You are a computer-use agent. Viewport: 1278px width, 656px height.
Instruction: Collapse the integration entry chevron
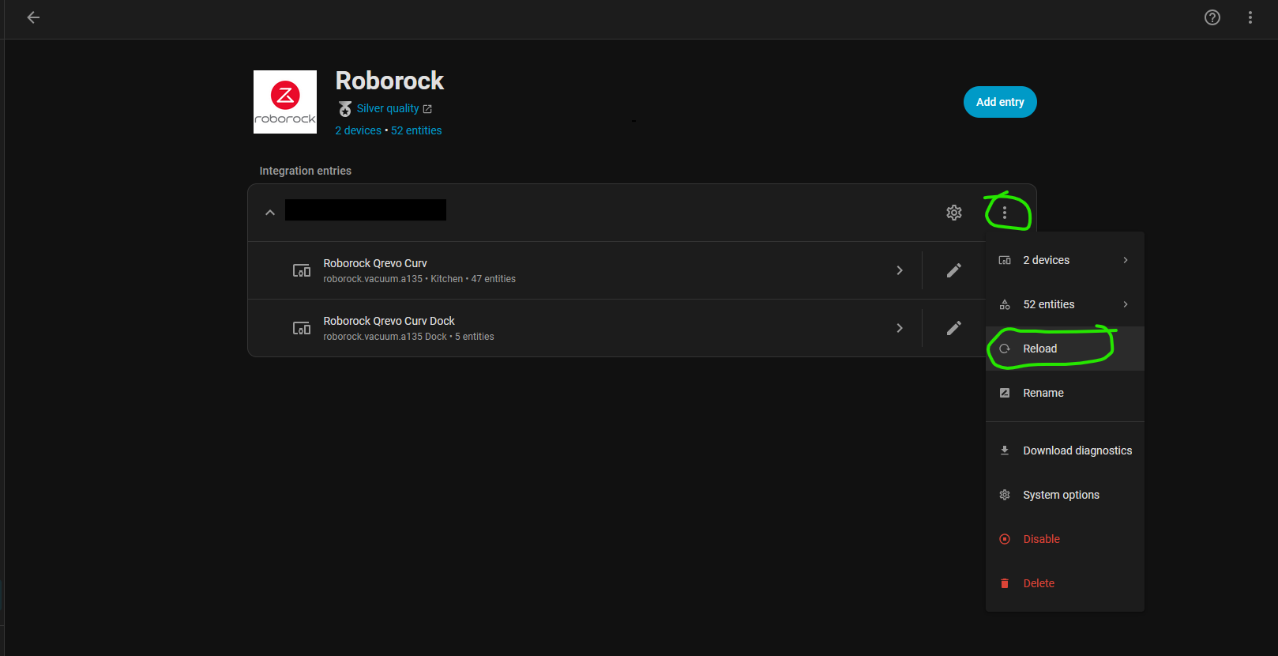pyautogui.click(x=270, y=213)
